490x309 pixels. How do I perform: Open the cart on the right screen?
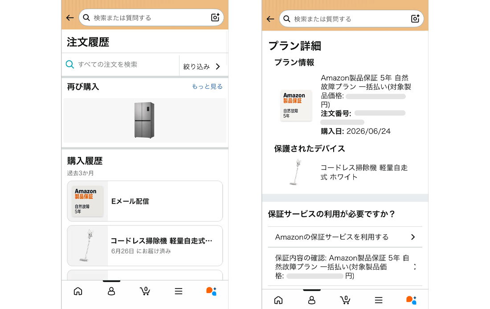click(345, 300)
